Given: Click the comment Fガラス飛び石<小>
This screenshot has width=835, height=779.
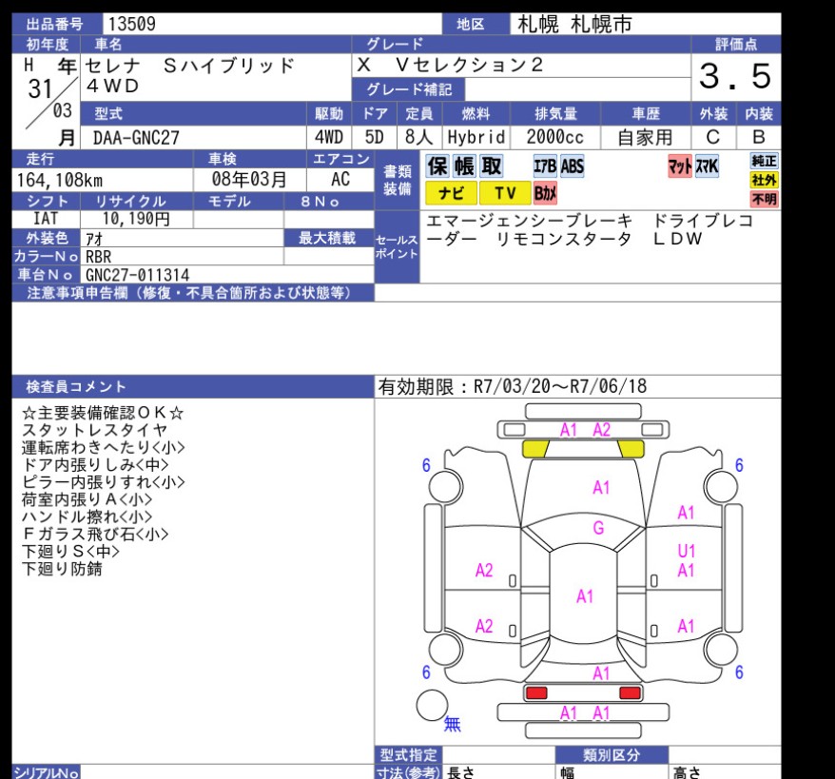Looking at the screenshot, I should tap(95, 534).
